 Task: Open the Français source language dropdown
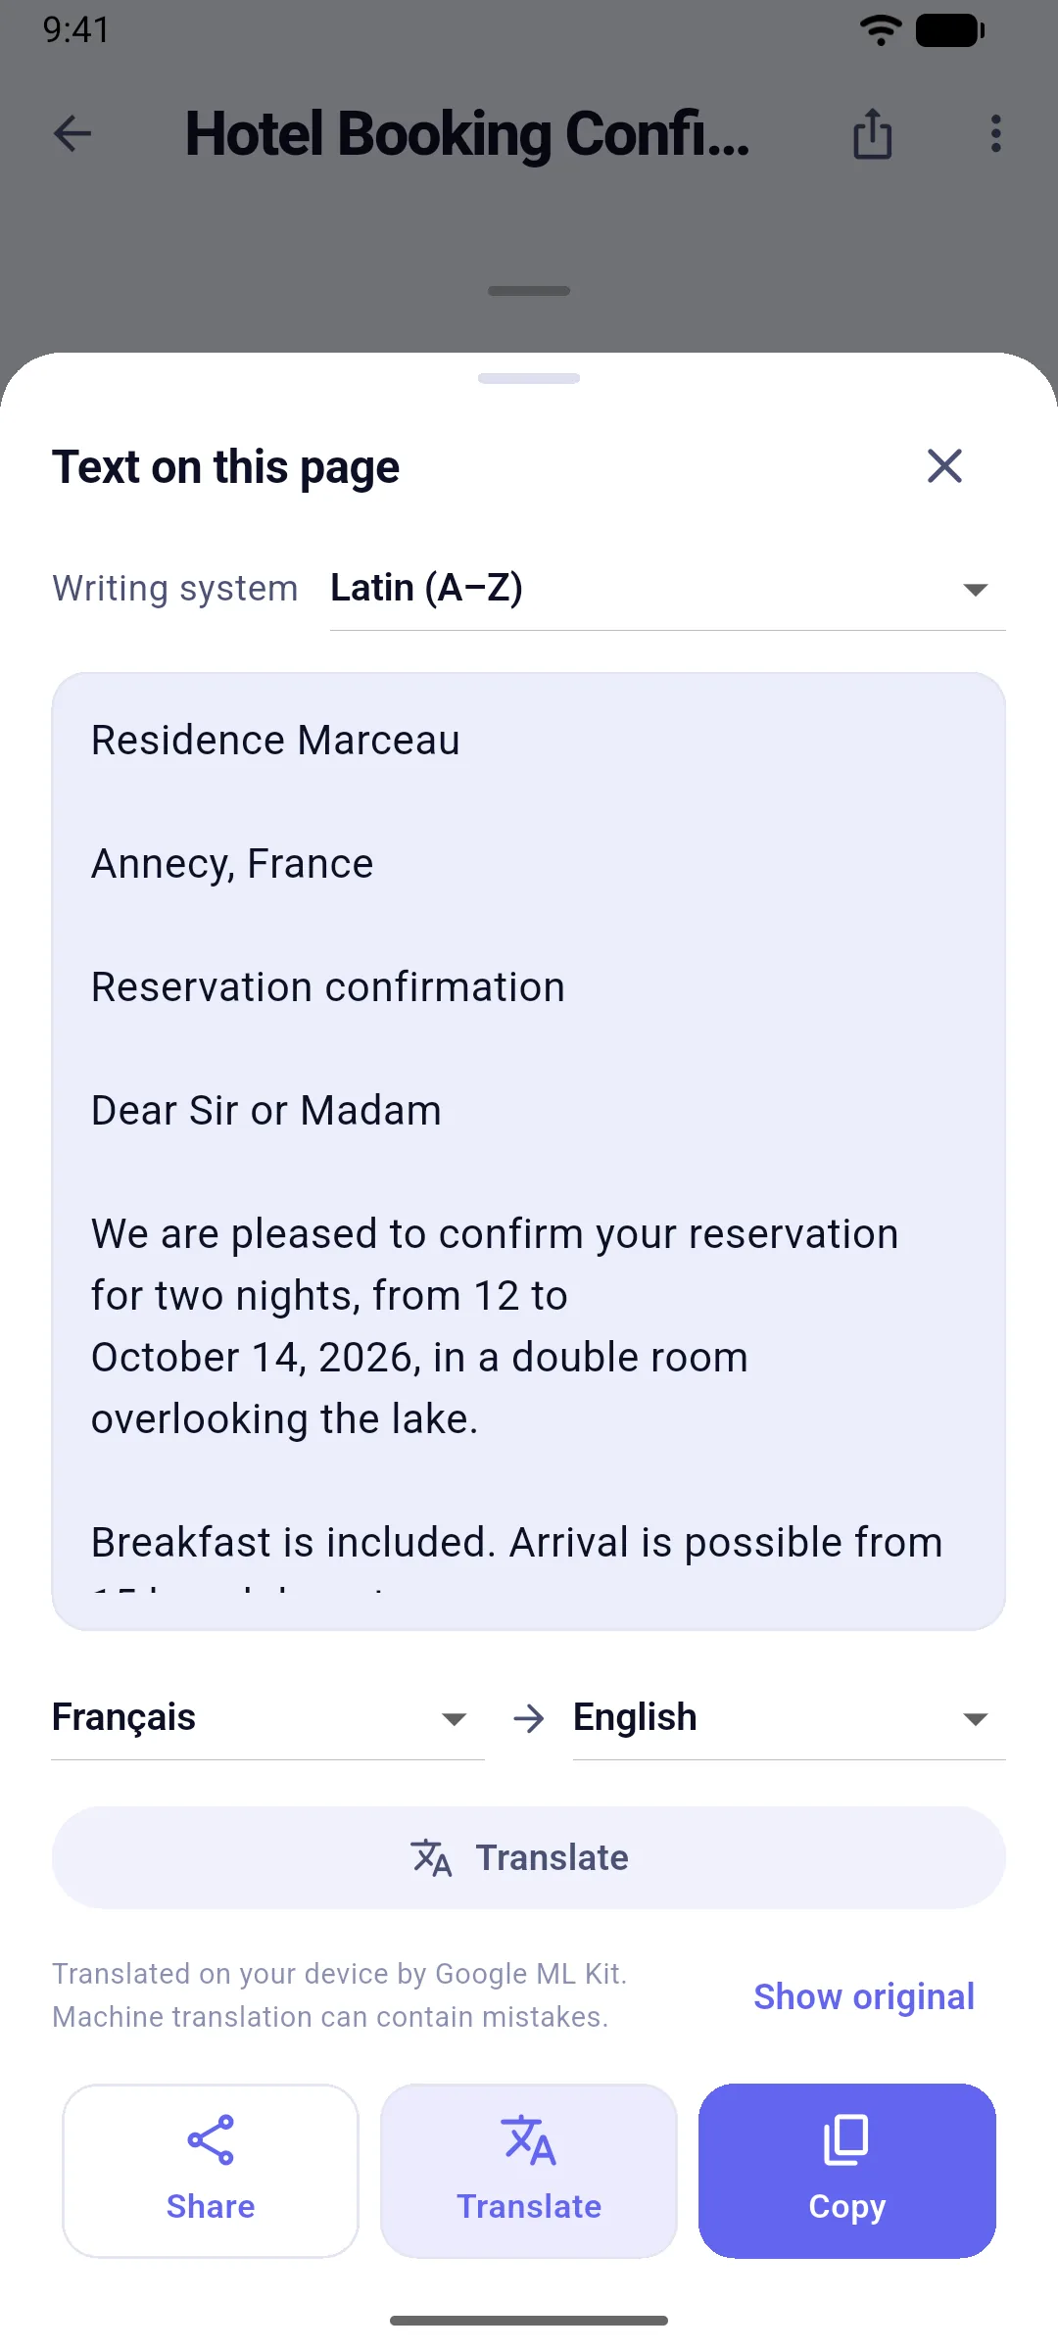pyautogui.click(x=267, y=1718)
